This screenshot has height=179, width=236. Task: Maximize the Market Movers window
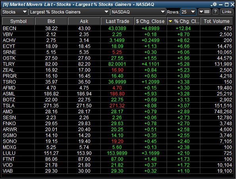pyautogui.click(x=226, y=5)
